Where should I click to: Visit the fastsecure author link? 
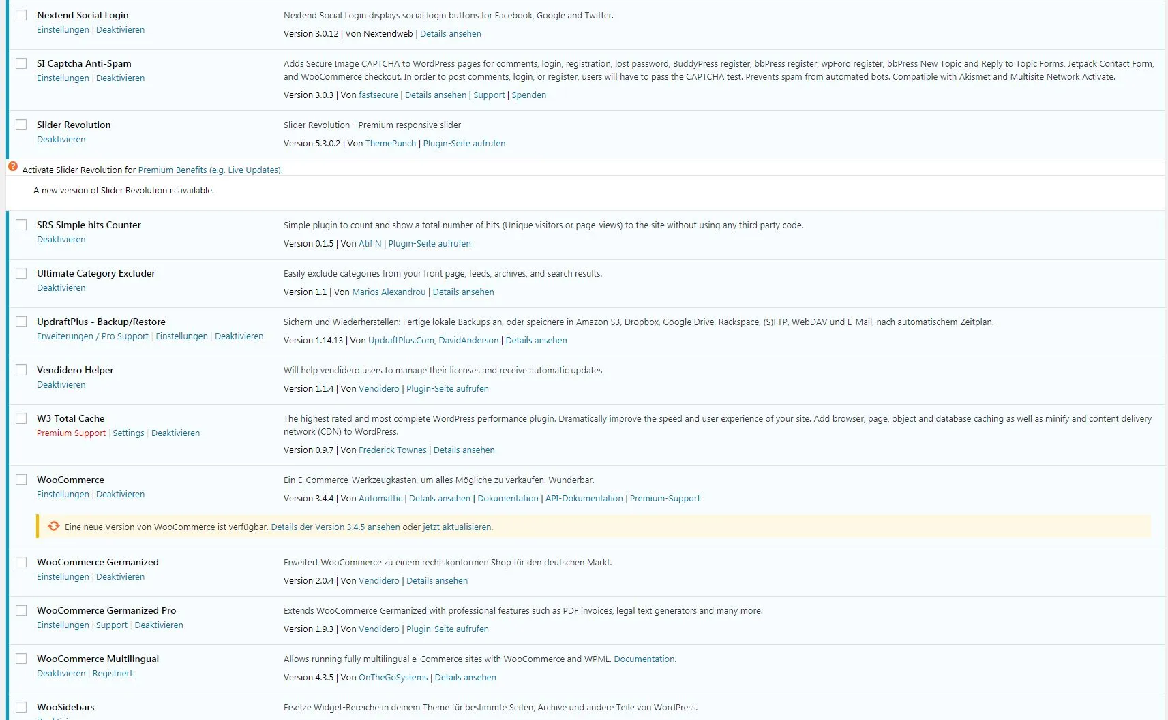pyautogui.click(x=378, y=95)
